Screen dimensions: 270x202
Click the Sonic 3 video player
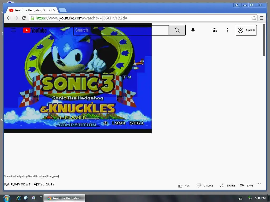(x=78, y=78)
